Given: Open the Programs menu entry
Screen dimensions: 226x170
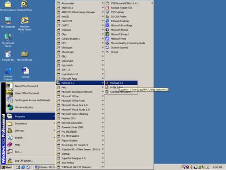Looking at the screenshot, I should (x=31, y=117).
